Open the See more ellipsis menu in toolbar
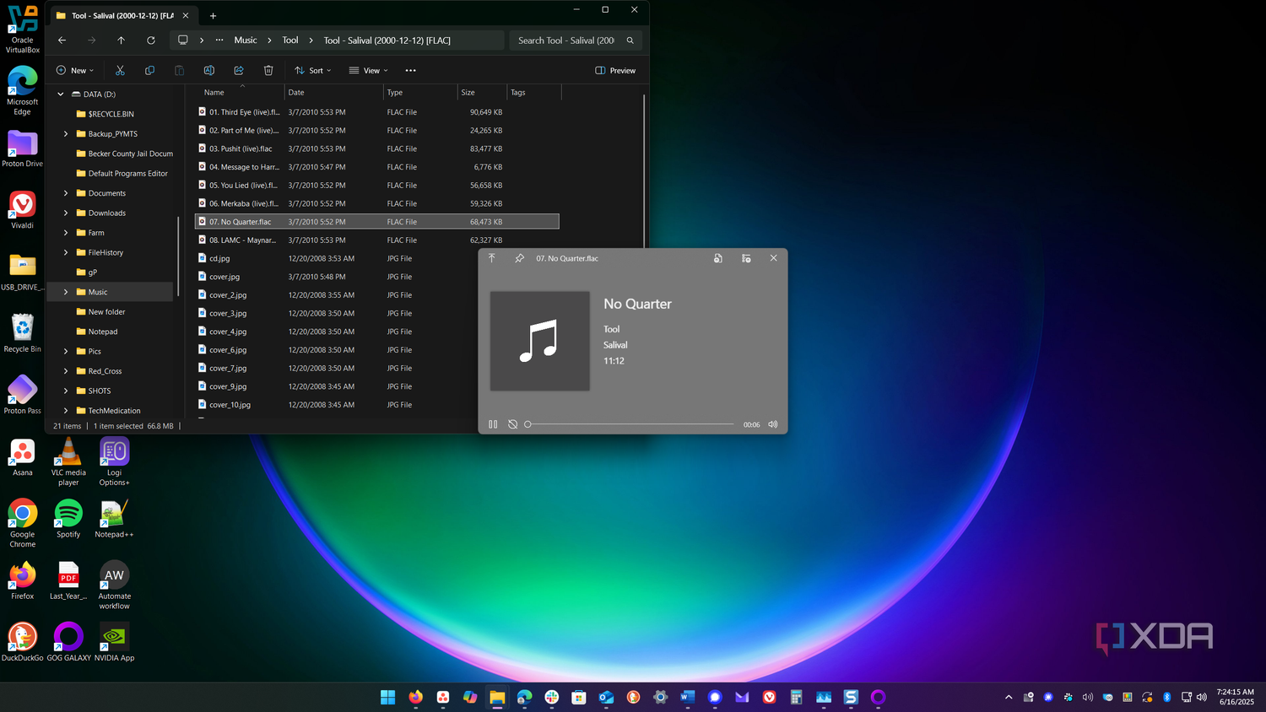 (x=410, y=71)
